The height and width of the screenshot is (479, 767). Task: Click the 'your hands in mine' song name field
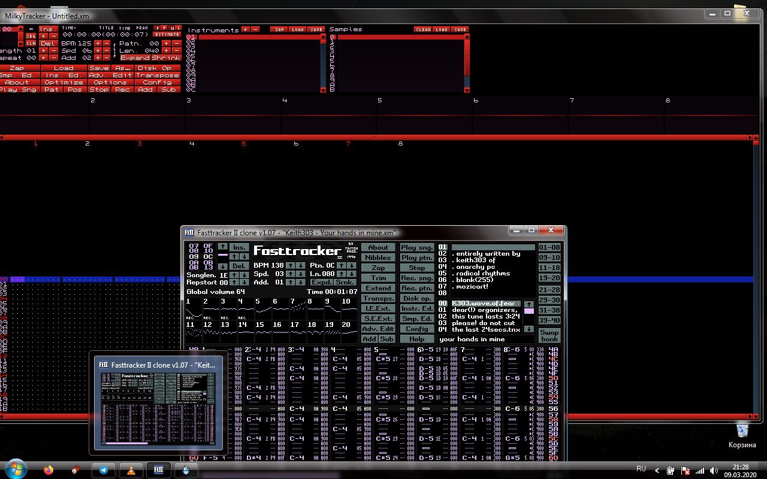(x=487, y=339)
